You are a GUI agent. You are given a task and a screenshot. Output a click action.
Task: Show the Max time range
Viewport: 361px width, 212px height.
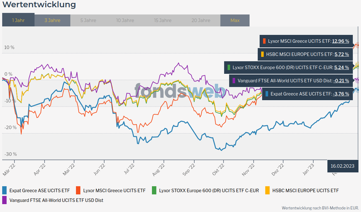[235, 20]
